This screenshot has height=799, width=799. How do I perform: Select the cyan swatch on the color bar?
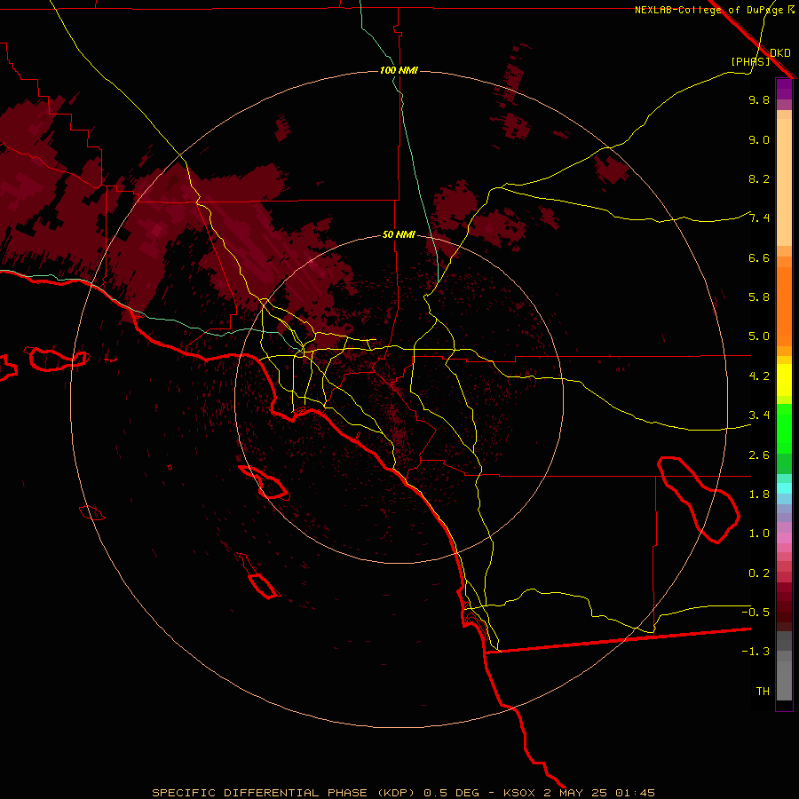tap(784, 488)
